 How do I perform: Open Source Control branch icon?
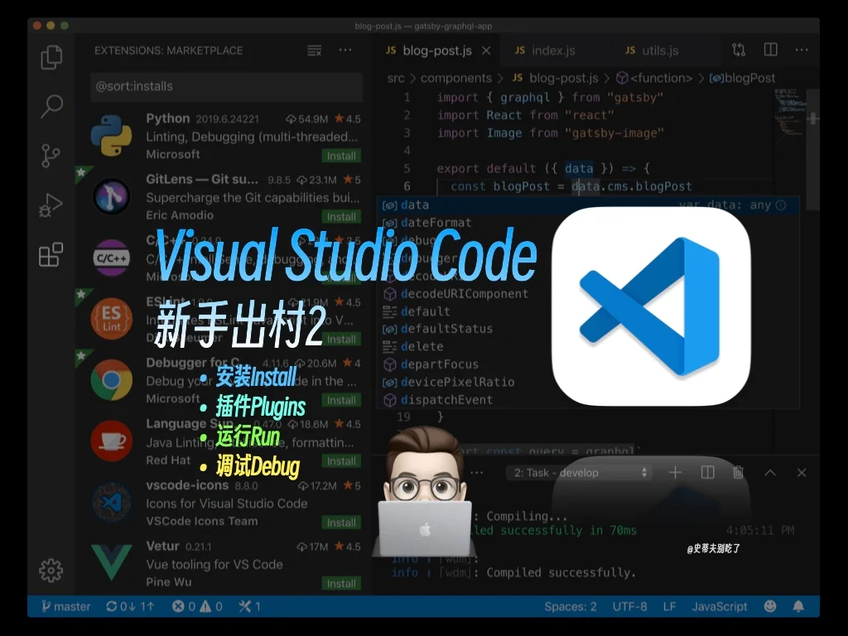click(51, 156)
